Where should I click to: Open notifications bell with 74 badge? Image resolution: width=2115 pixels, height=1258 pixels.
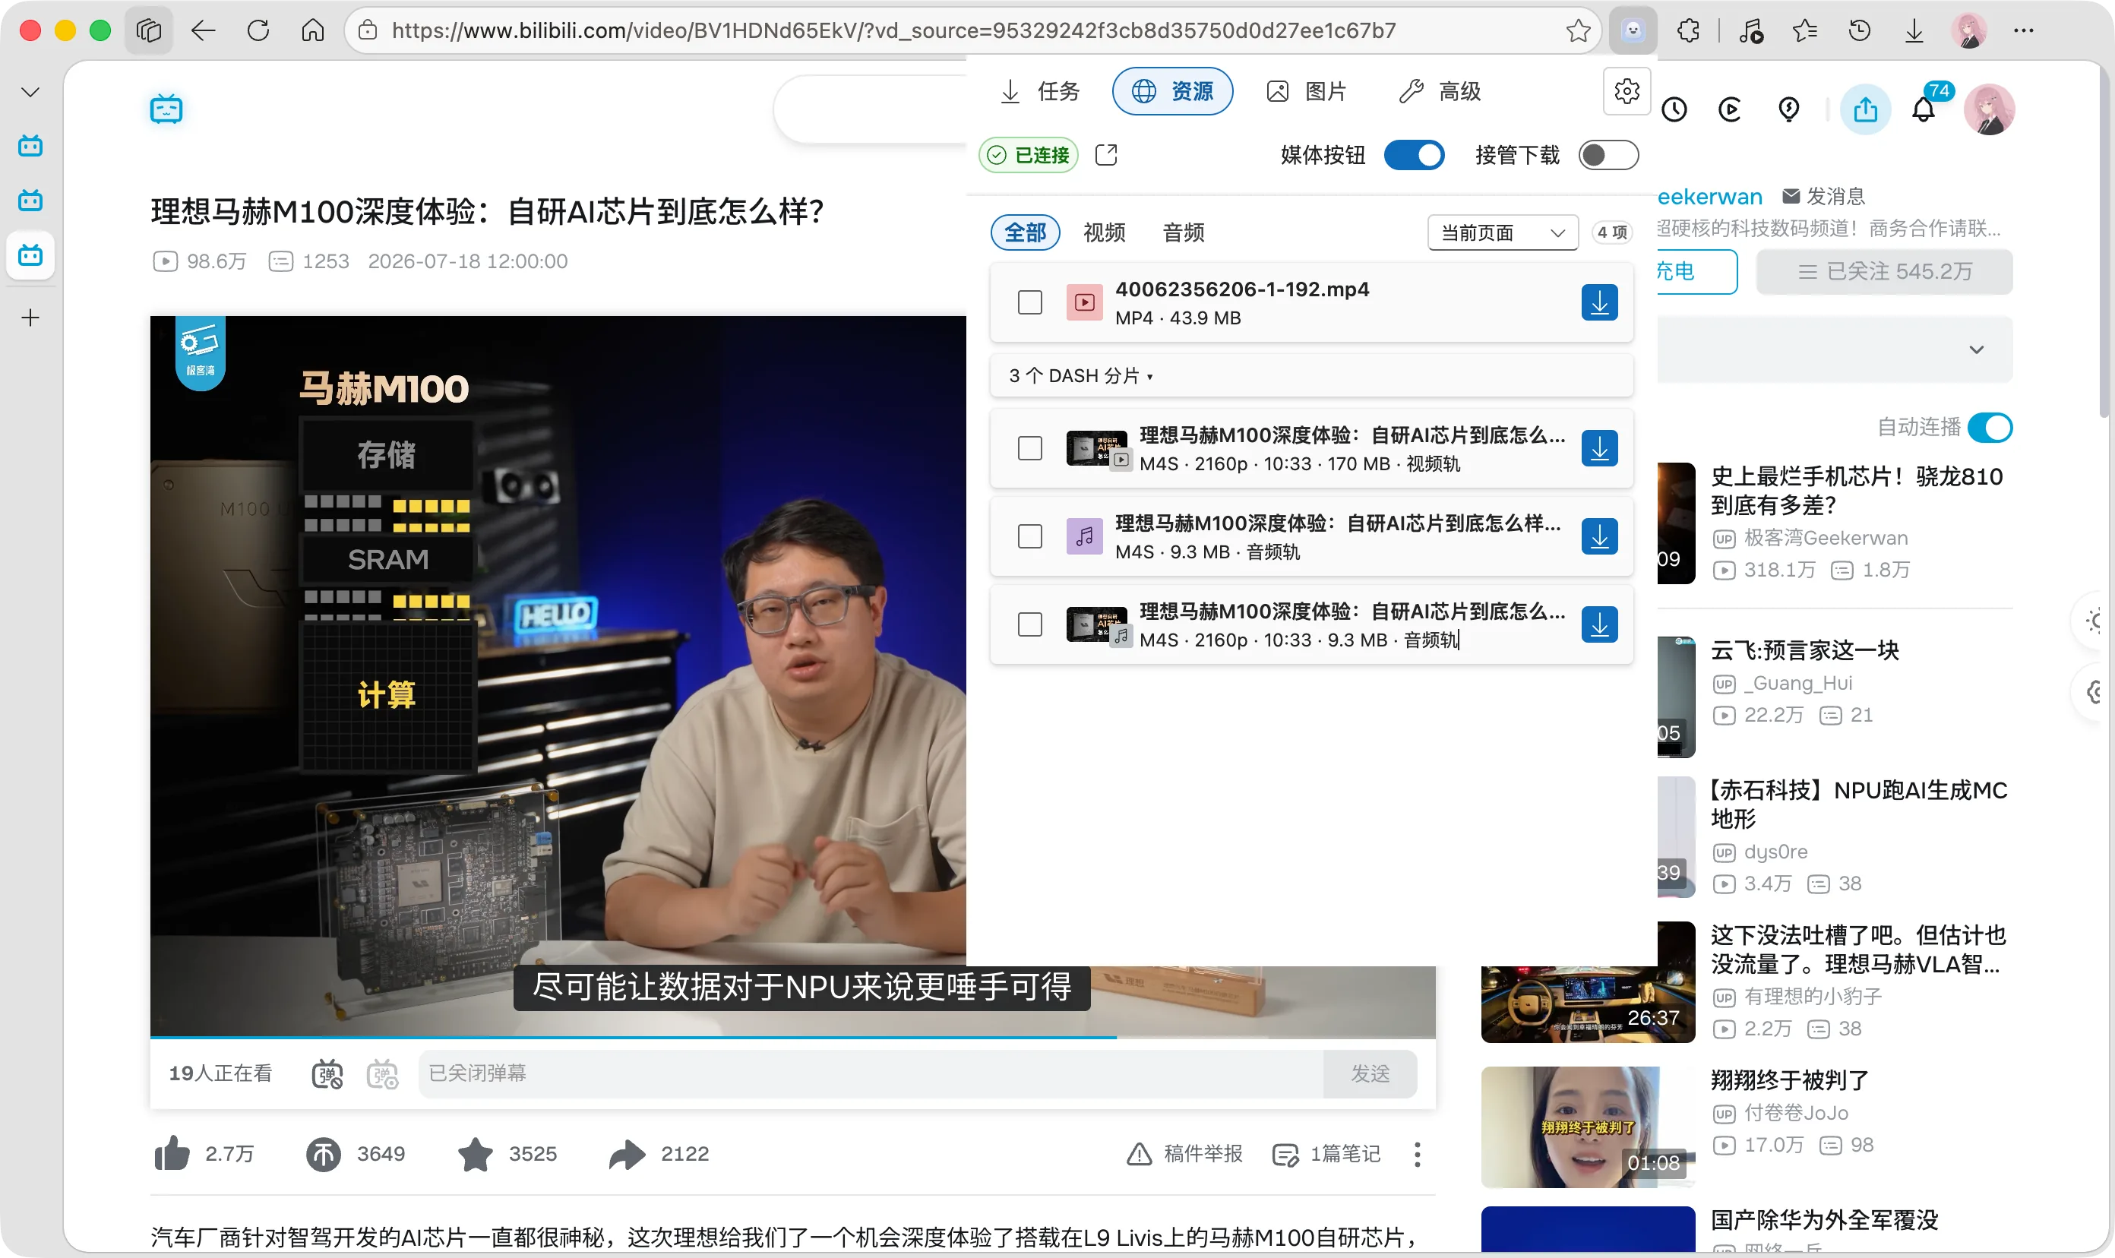[x=1924, y=109]
